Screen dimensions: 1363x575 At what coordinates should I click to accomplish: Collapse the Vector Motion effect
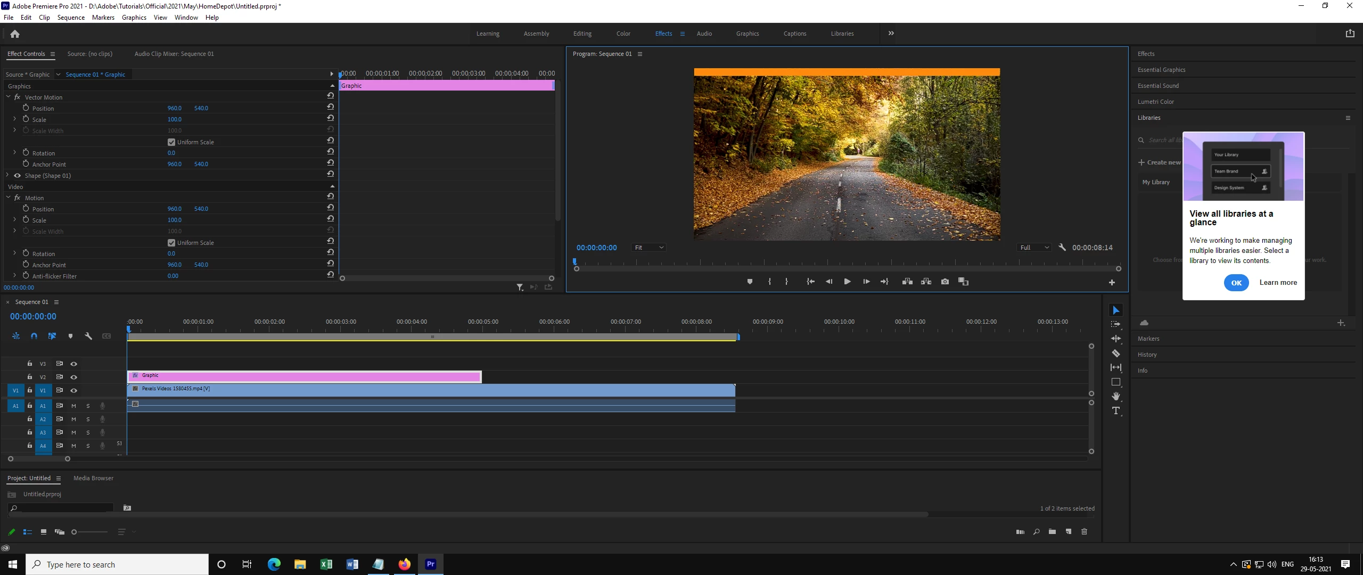pyautogui.click(x=8, y=97)
